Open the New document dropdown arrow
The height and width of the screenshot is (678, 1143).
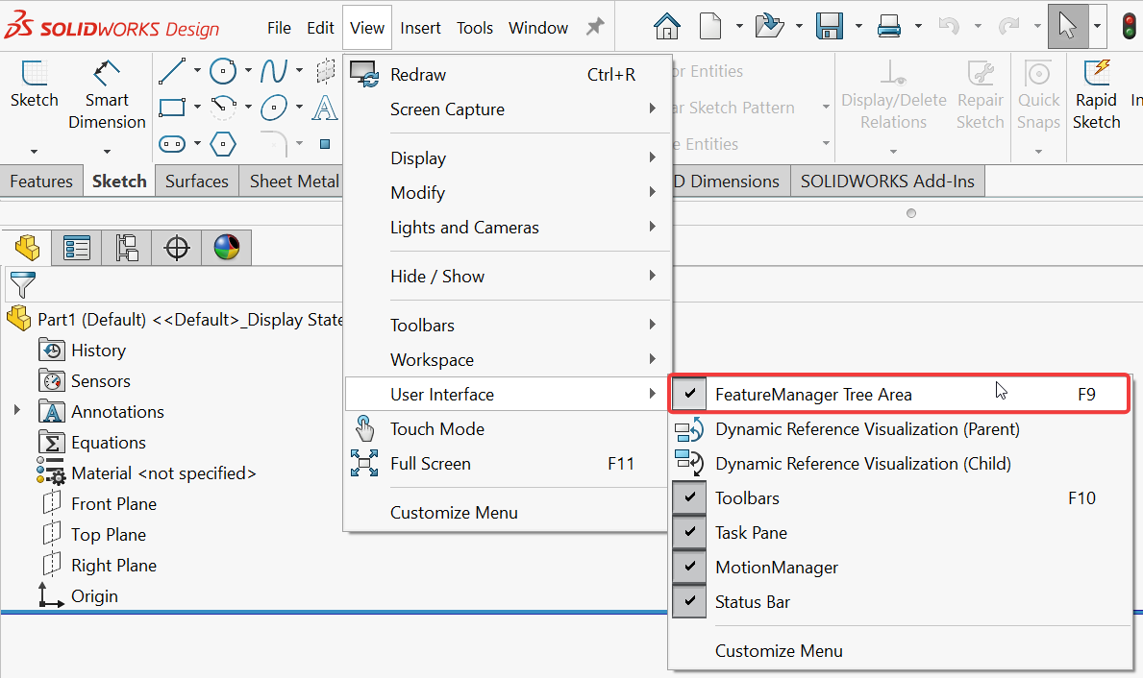click(x=738, y=27)
